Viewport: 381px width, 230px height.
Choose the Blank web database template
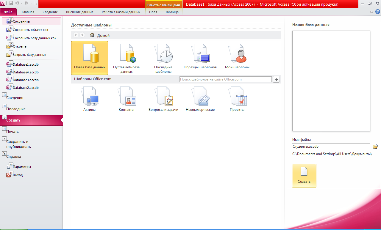pos(126,59)
